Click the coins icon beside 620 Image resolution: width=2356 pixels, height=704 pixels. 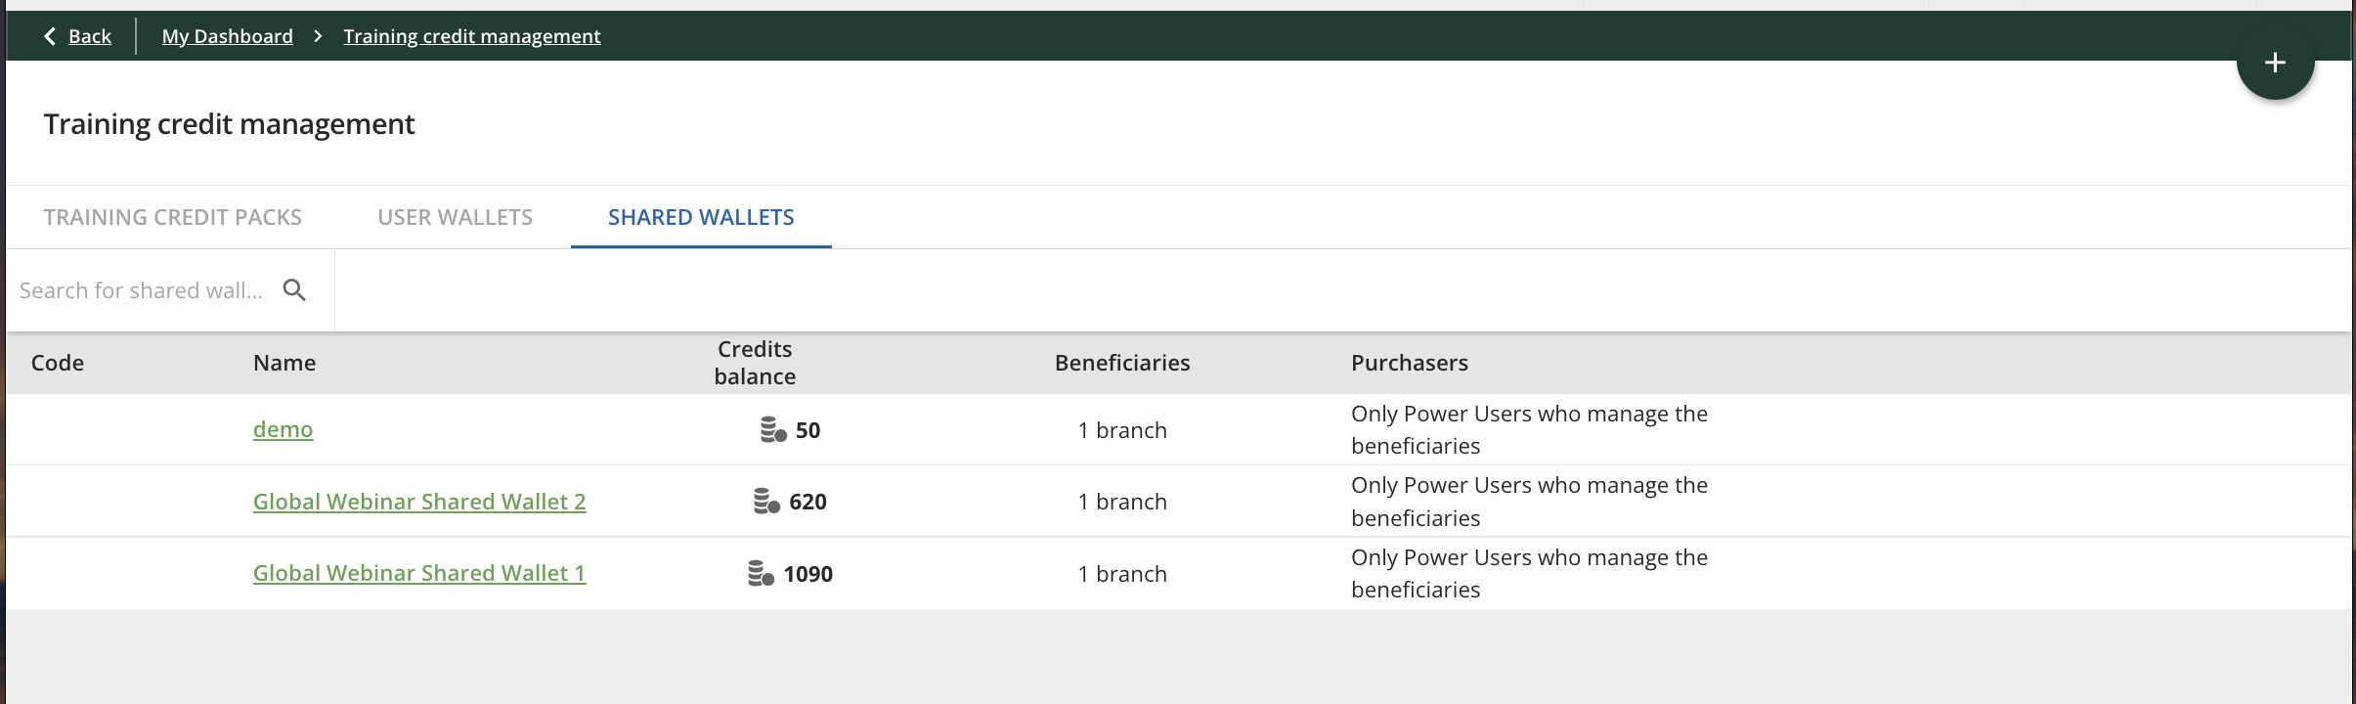(x=766, y=502)
